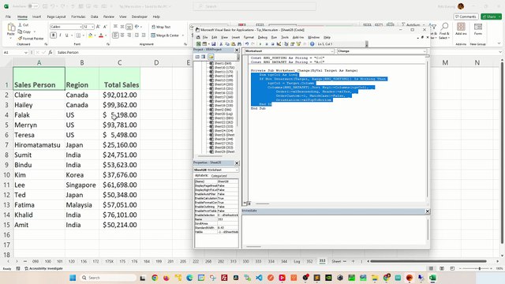The height and width of the screenshot is (284, 505).
Task: Open the font size dropdown
Action: (92, 27)
